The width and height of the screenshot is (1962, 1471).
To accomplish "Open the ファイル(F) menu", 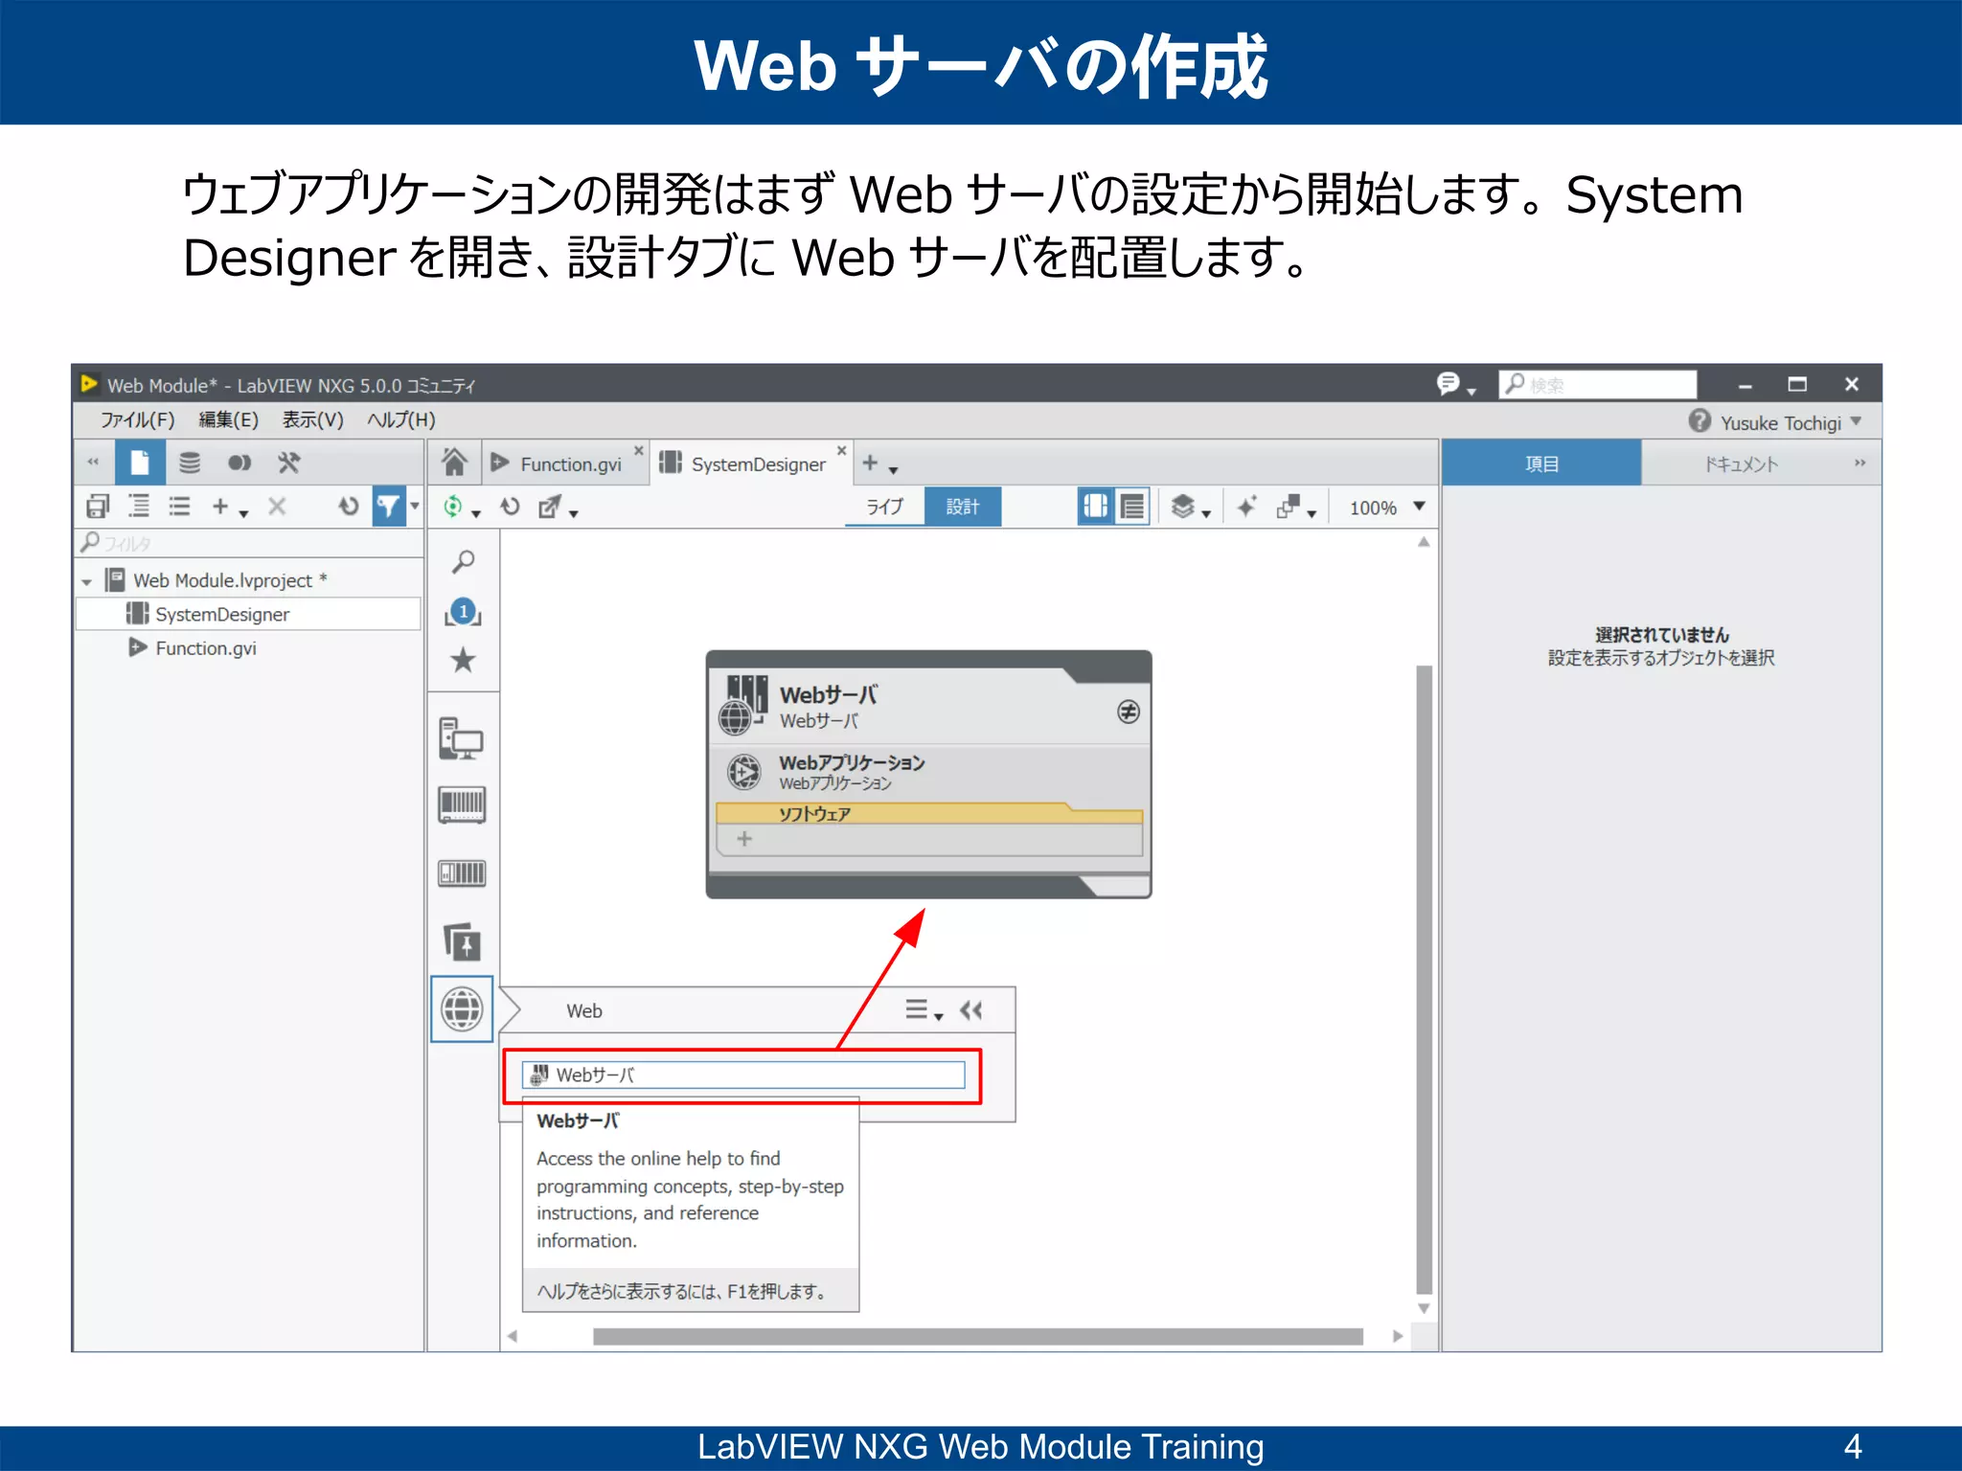I will [x=137, y=419].
